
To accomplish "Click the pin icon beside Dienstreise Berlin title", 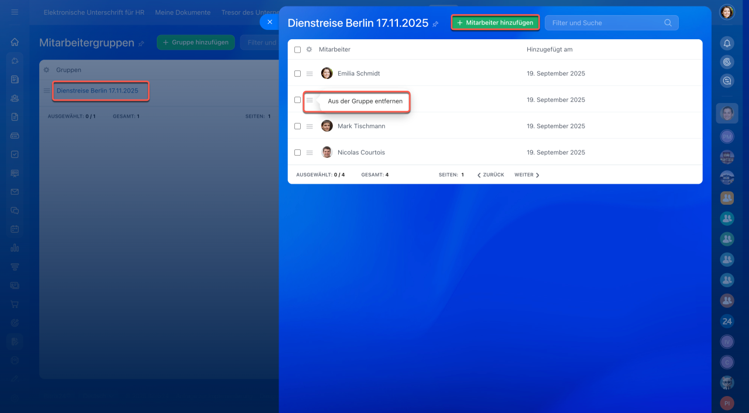I will pos(435,24).
